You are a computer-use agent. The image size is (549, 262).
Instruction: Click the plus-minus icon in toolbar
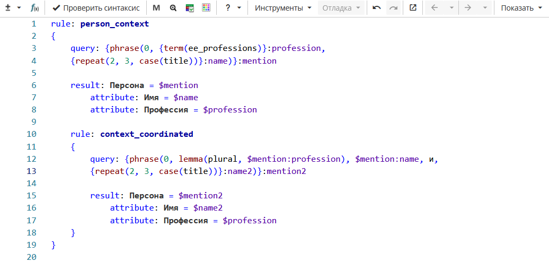(x=8, y=8)
